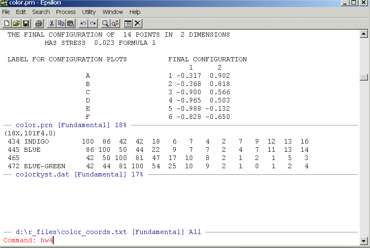The height and width of the screenshot is (248, 370).
Task: Undo the last edit via toolbar
Action: [83, 23]
